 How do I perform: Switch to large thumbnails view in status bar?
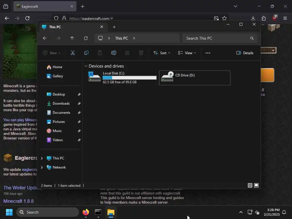256,185
